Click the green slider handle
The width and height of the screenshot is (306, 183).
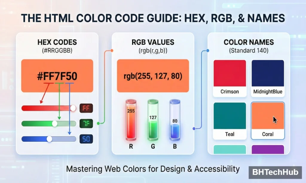(55, 123)
